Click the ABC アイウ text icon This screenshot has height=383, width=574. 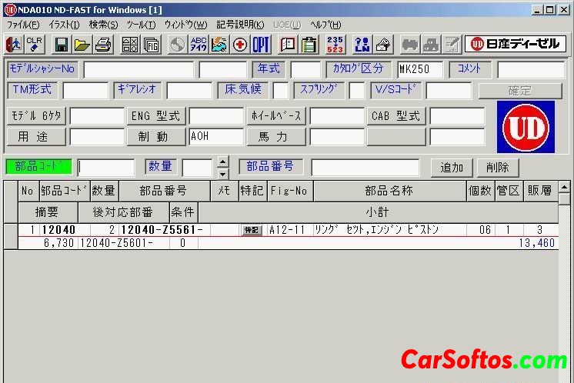[199, 44]
